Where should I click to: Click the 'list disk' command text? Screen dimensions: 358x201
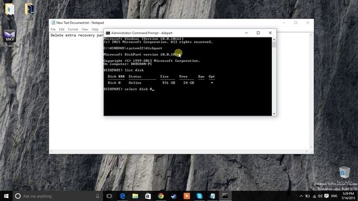[x=134, y=70]
